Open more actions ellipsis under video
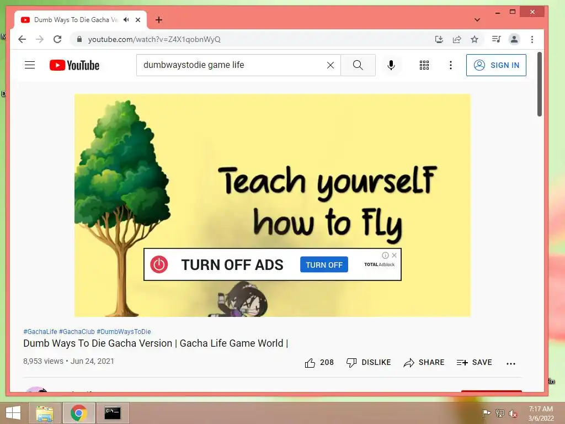This screenshot has height=424, width=565. [x=510, y=363]
